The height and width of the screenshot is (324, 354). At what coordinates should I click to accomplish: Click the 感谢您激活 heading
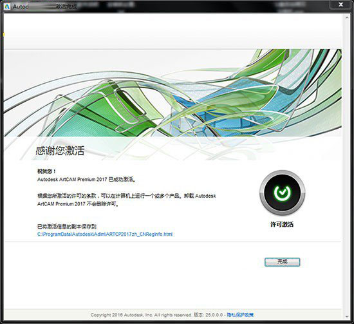(x=60, y=151)
